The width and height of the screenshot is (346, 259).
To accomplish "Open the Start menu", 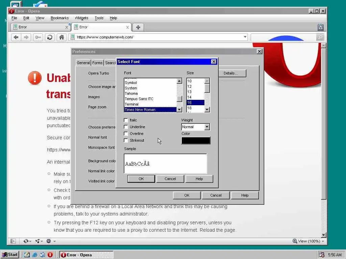I will point(10,255).
